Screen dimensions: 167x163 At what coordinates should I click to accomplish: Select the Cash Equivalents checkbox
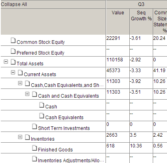pyautogui.click(x=42, y=116)
